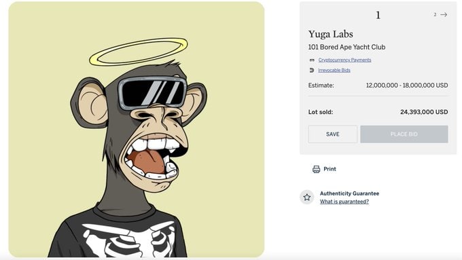The image size is (462, 260).
Task: Select the small lot number 2
Action: pos(435,14)
